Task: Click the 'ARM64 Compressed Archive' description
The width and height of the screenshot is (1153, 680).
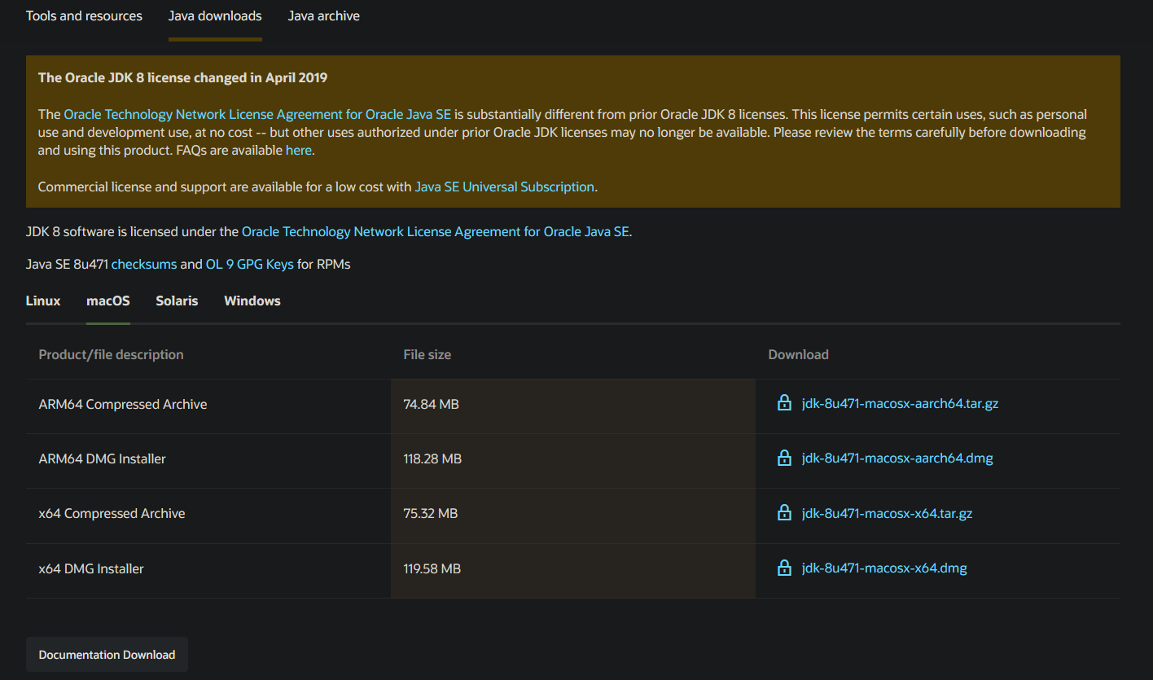Action: coord(123,405)
